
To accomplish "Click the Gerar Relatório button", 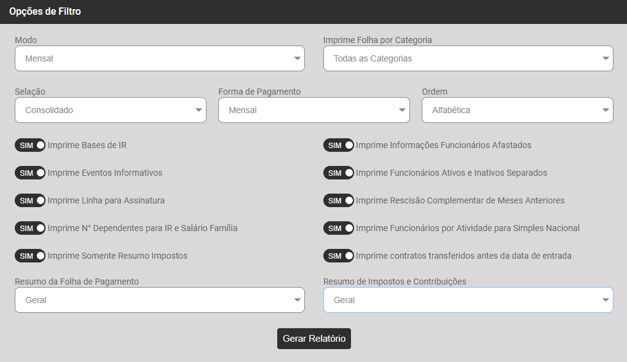I will [313, 339].
